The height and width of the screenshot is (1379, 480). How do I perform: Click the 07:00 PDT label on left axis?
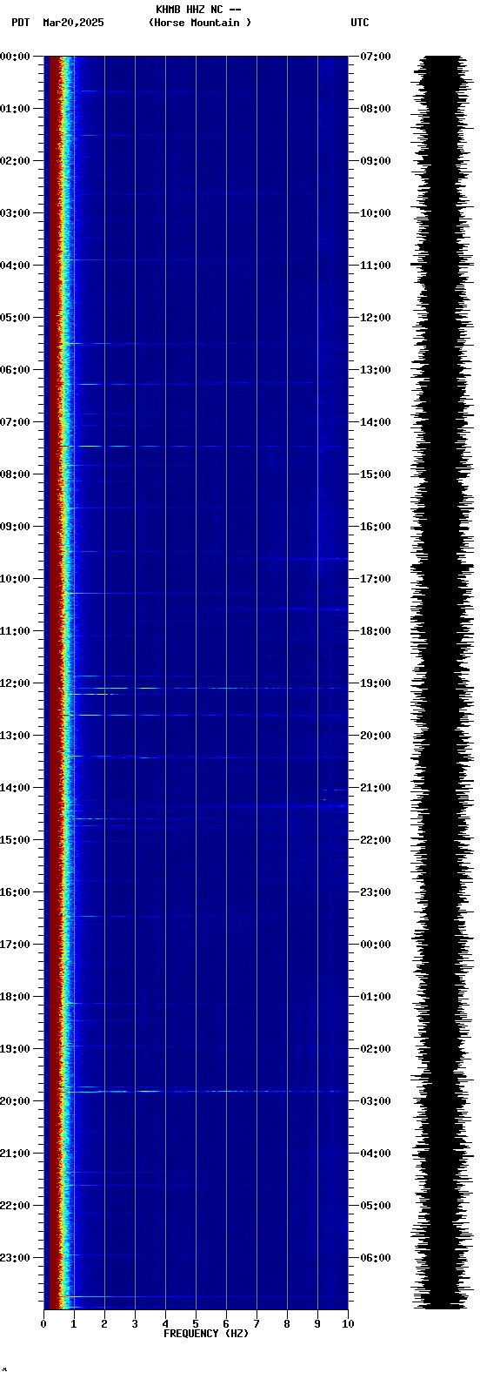point(16,422)
